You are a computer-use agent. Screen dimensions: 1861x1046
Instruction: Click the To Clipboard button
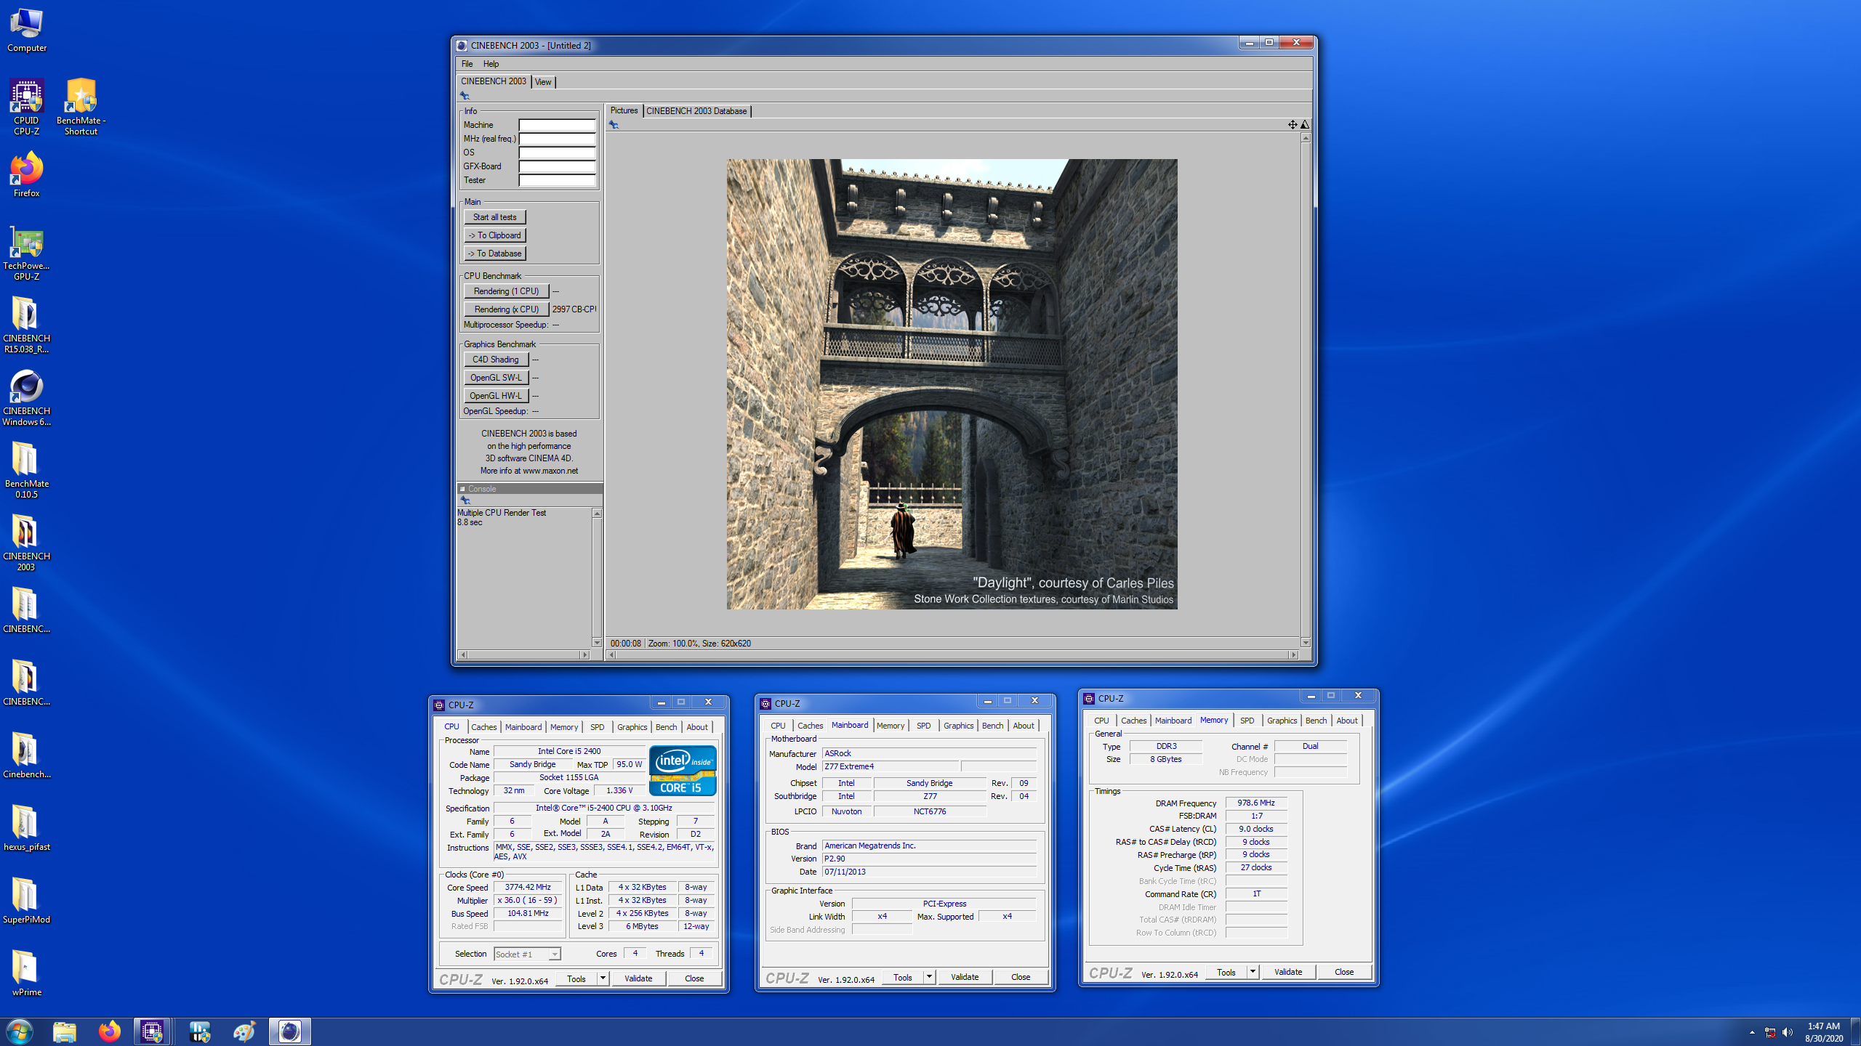[494, 235]
